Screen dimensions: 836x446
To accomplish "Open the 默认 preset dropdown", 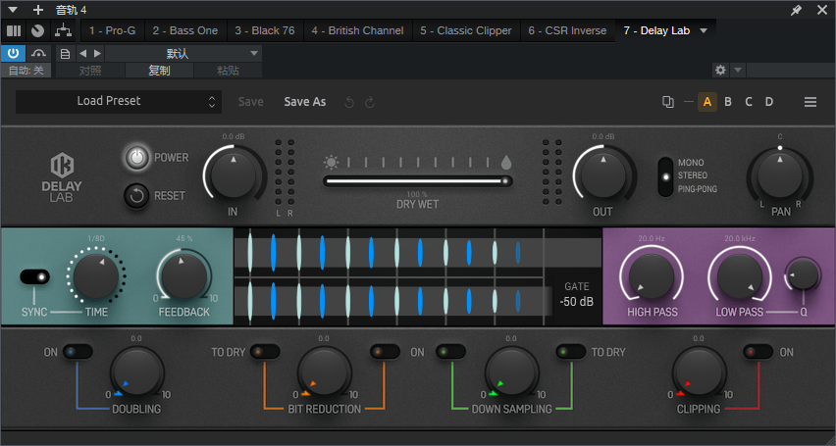I will pos(183,53).
